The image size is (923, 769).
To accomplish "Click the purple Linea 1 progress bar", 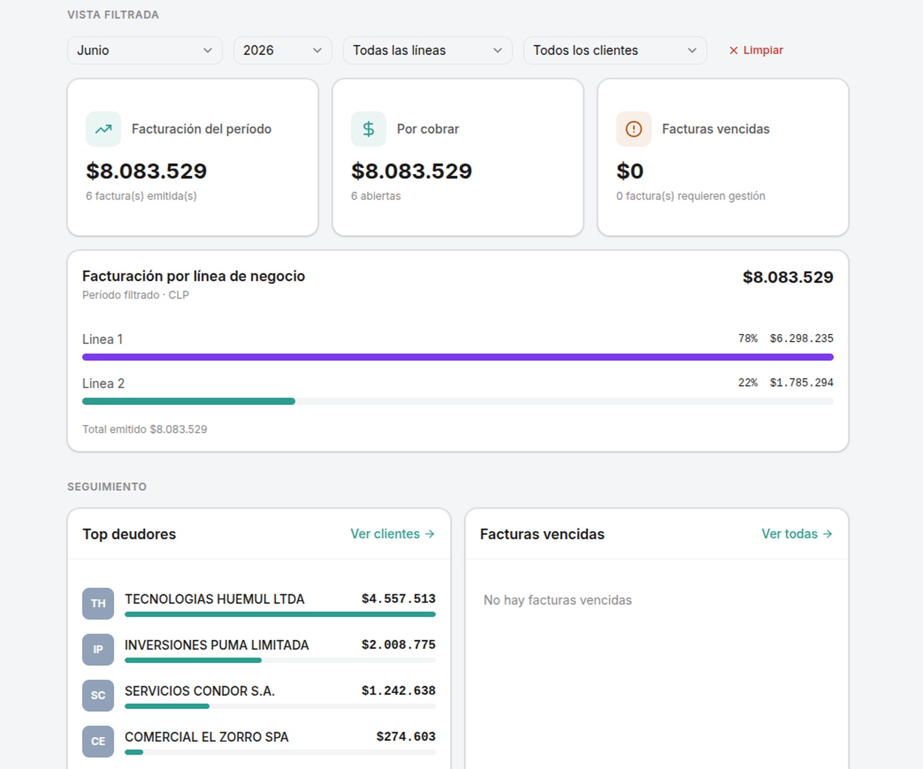I will click(458, 357).
